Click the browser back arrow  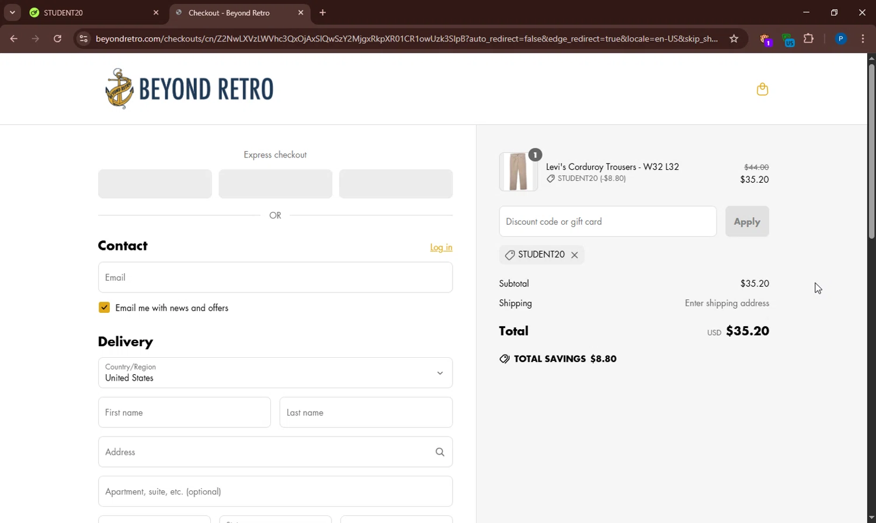click(14, 39)
